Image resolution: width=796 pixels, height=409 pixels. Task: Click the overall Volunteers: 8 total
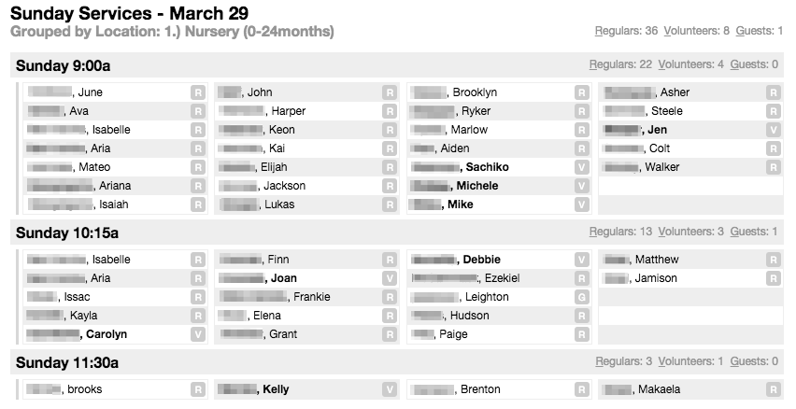(695, 32)
